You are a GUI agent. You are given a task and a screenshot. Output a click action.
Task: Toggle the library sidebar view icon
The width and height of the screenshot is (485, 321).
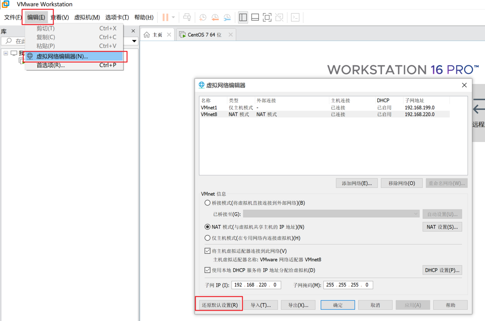coord(243,17)
